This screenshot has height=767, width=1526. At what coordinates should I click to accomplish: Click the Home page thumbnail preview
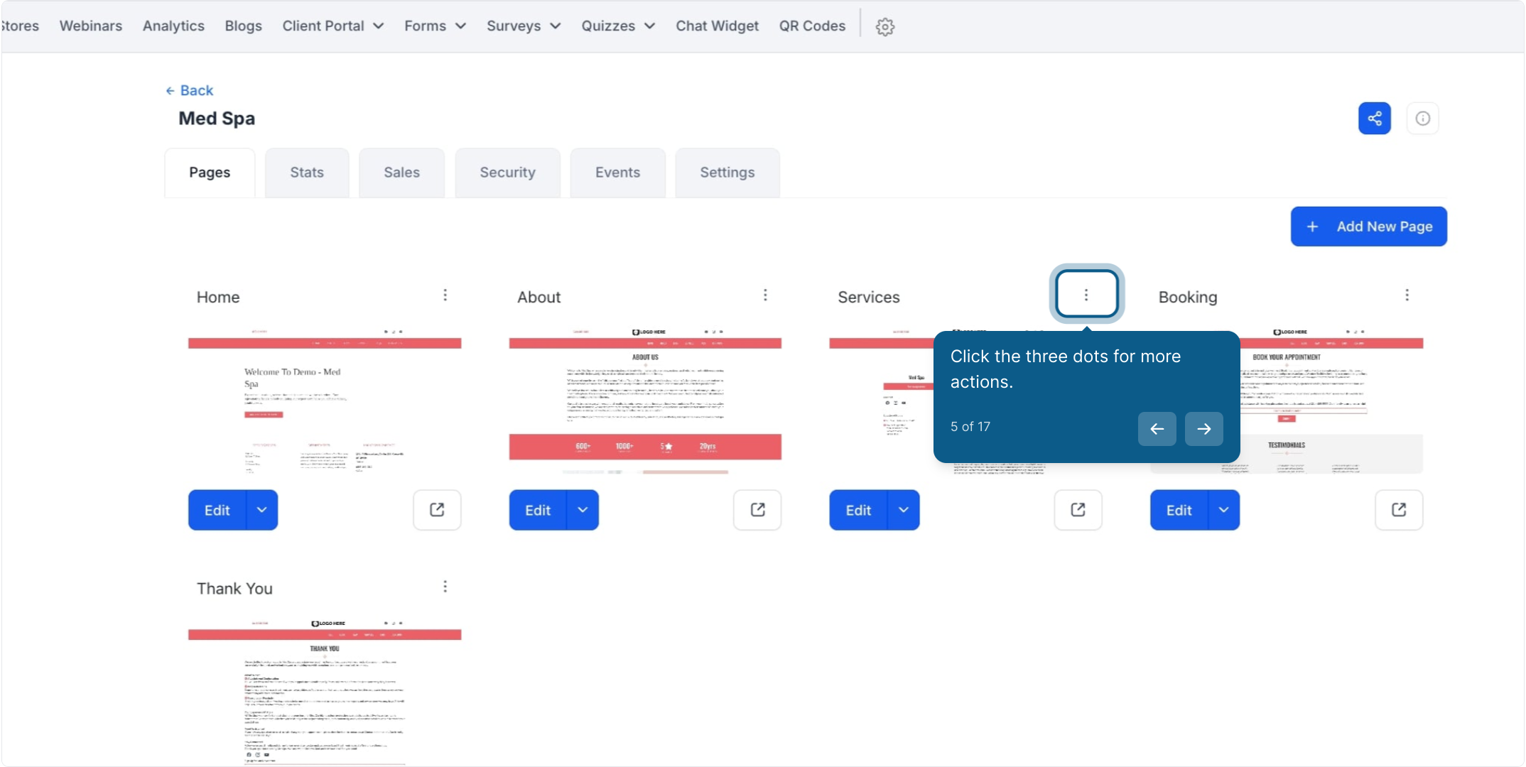pyautogui.click(x=325, y=400)
